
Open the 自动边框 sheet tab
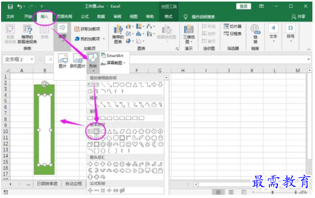(74, 183)
